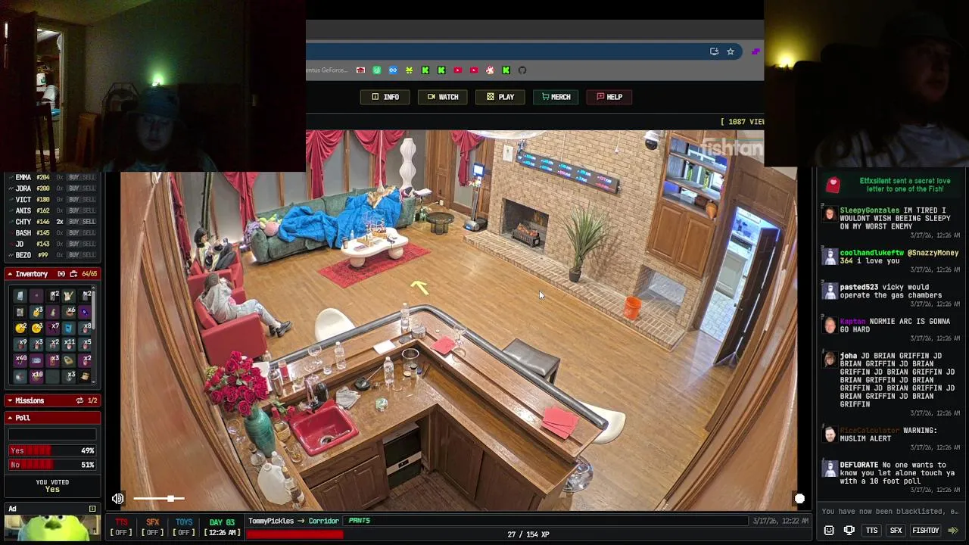Click the Corridor room label in ticker
This screenshot has height=545, width=969.
[x=323, y=521]
